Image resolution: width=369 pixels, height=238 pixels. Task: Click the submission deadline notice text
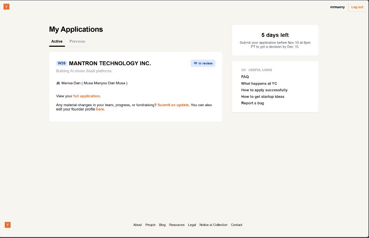pyautogui.click(x=275, y=45)
